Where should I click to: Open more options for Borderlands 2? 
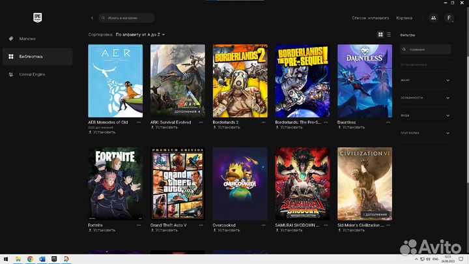263,122
